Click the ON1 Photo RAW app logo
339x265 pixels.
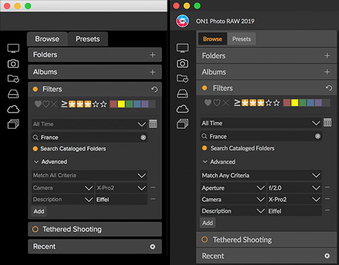coord(182,21)
